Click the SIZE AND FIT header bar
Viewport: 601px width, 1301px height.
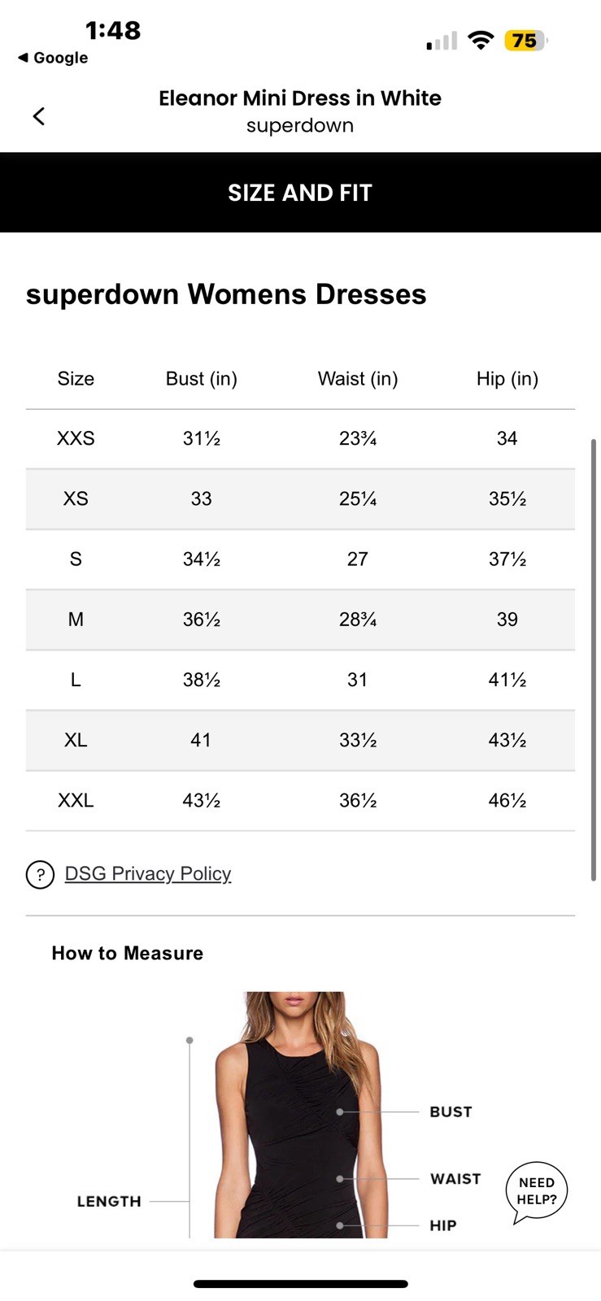[300, 193]
